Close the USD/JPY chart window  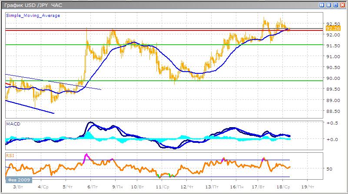click(341, 5)
